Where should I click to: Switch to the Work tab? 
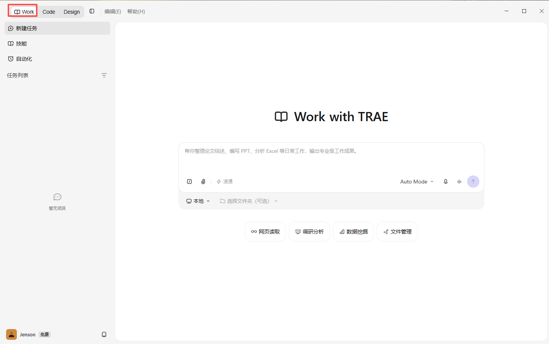point(24,12)
